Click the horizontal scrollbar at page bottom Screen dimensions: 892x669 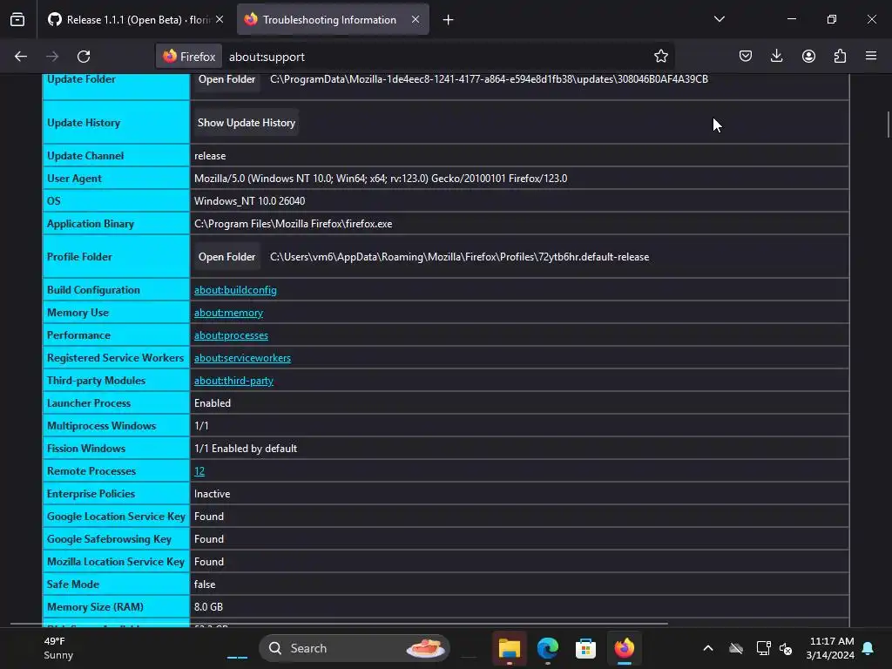339,624
